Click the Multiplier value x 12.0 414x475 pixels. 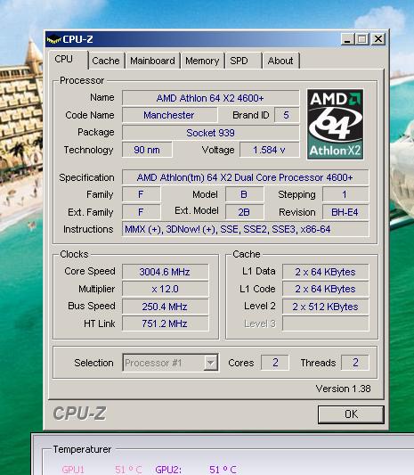166,289
